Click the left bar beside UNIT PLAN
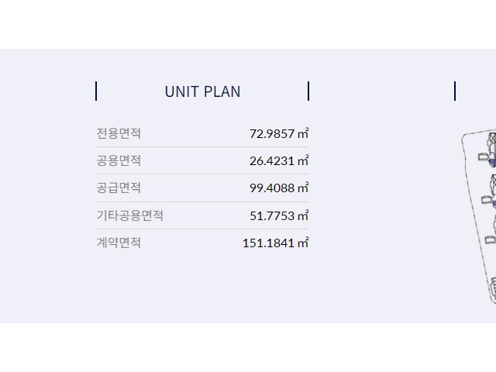Image resolution: width=496 pixels, height=372 pixels. (x=96, y=91)
